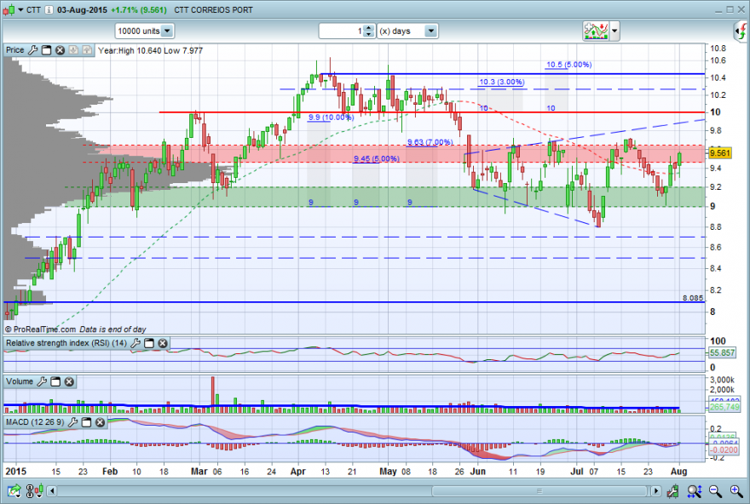Click the zoom out magnifier icon
The width and height of the screenshot is (750, 504).
[x=715, y=490]
